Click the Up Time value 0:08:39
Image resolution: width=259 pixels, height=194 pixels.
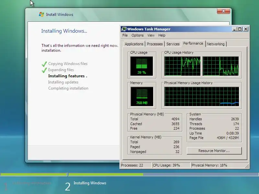coord(232,133)
